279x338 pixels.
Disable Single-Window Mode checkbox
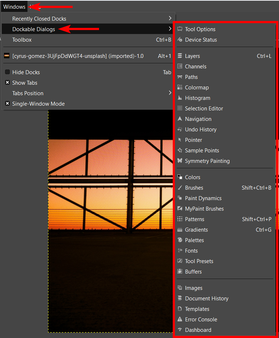(x=7, y=104)
